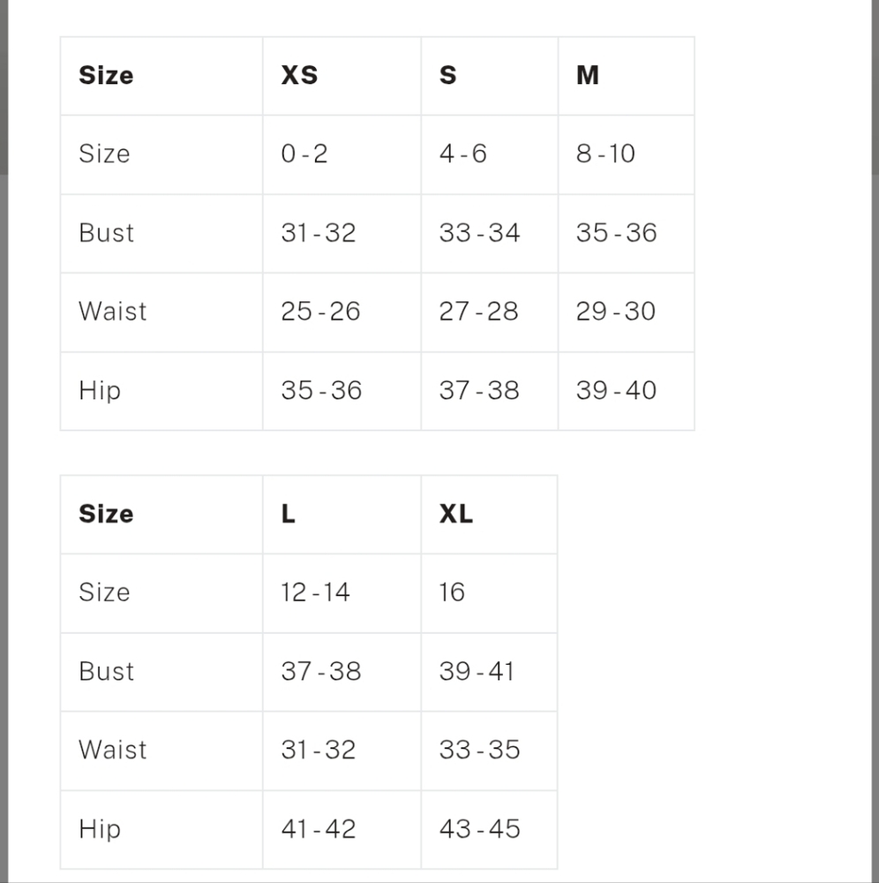879x883 pixels.
Task: Click the XS bust value 31 - 32
Action: [319, 233]
